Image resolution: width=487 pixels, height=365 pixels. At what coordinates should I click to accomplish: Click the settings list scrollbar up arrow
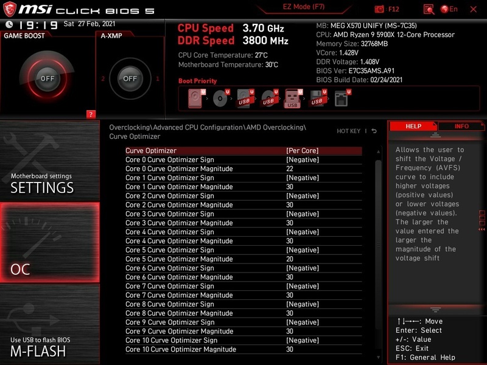[378, 151]
